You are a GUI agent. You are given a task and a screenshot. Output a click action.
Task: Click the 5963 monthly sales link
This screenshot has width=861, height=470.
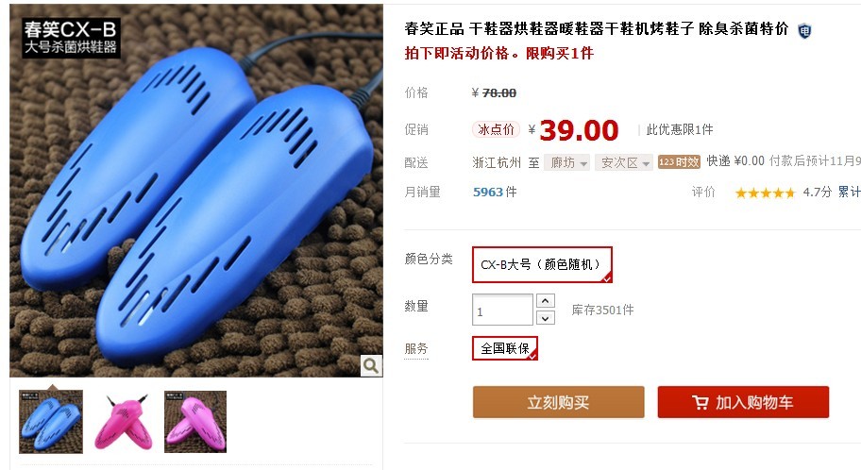(488, 193)
